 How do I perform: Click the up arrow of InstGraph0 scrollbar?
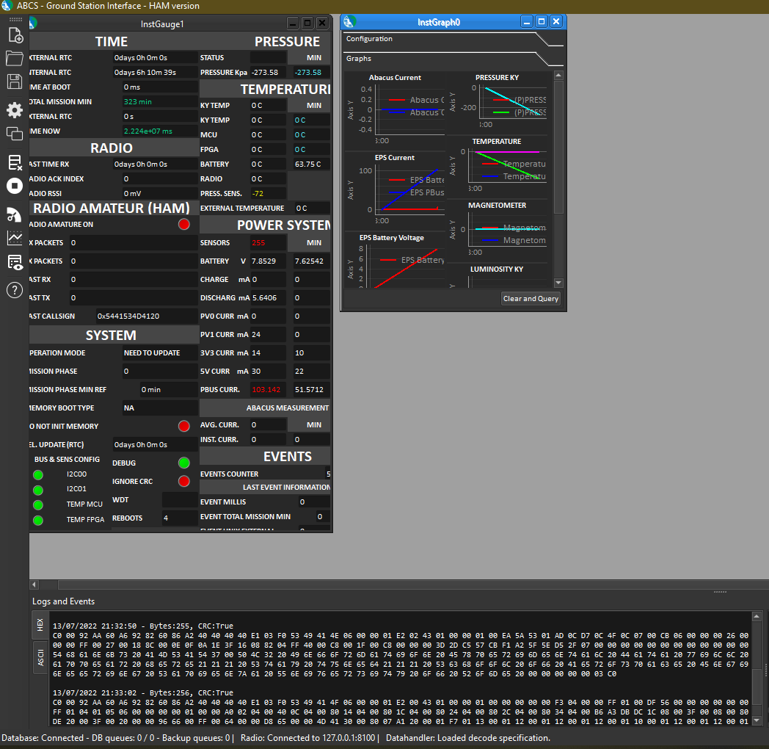point(558,76)
